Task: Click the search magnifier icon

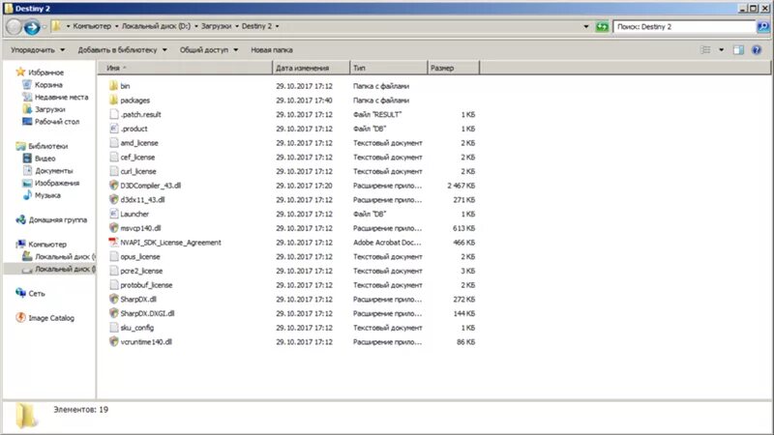Action: tap(763, 27)
